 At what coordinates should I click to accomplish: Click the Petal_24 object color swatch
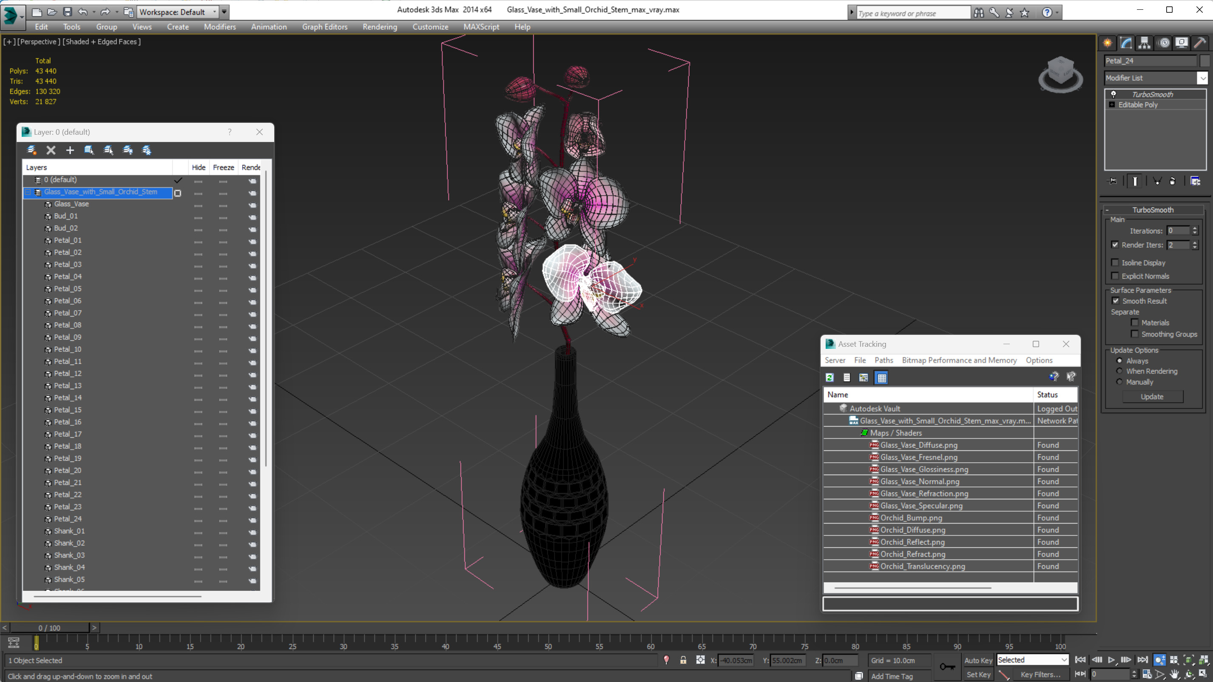[x=1204, y=61]
